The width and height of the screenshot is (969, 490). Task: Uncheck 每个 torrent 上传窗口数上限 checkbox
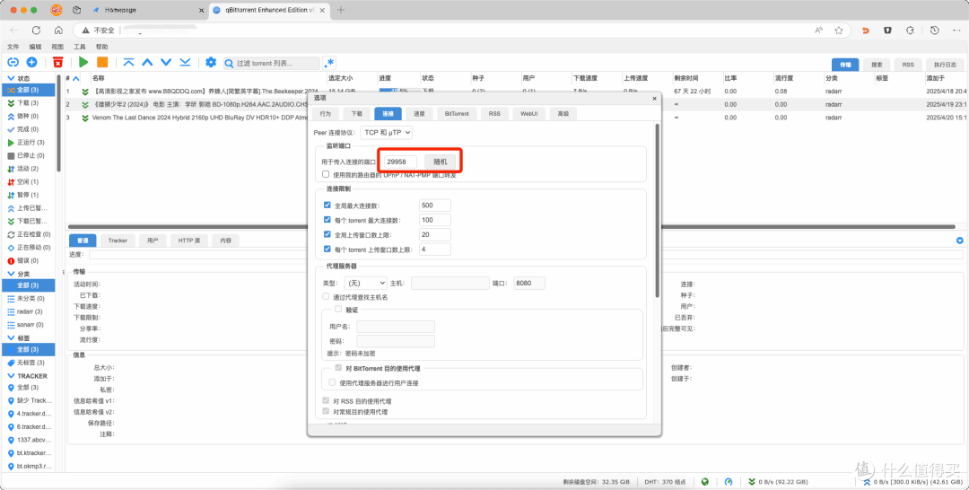click(327, 249)
